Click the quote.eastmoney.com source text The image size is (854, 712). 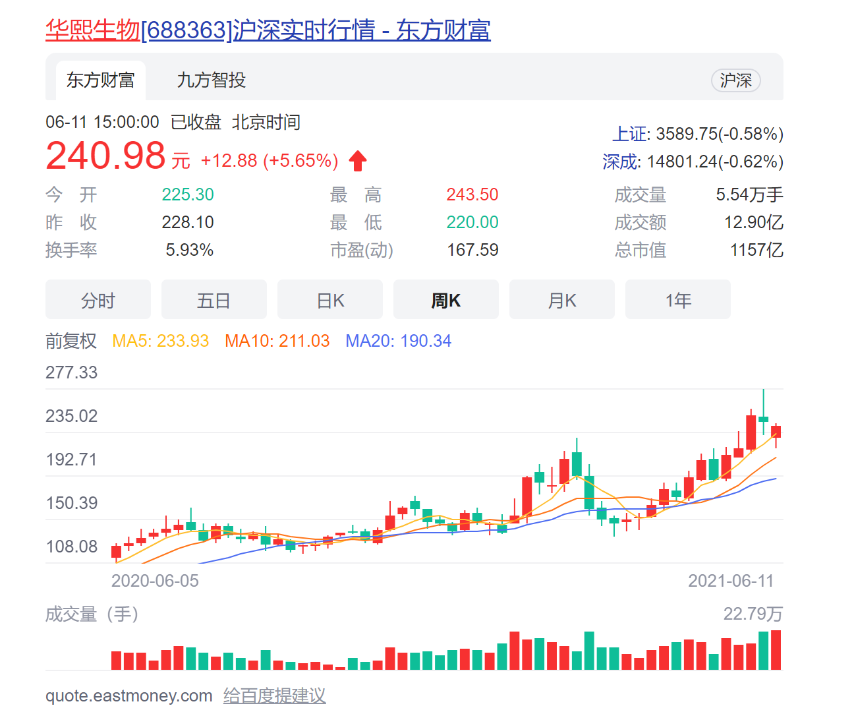click(x=129, y=696)
